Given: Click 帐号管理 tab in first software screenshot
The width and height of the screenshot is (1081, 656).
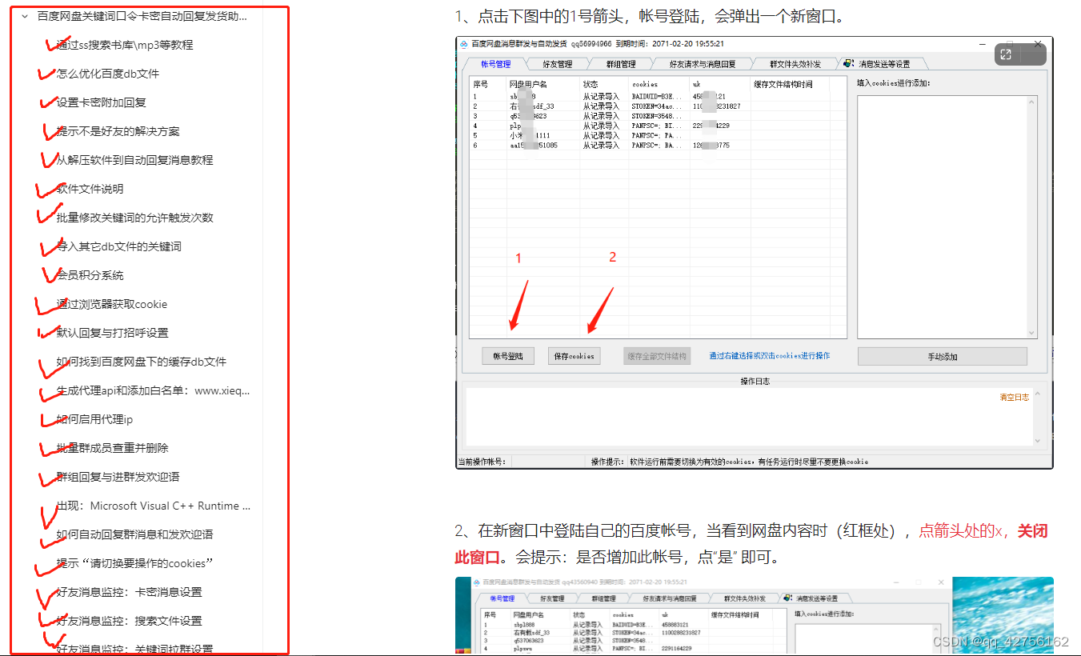Looking at the screenshot, I should tap(496, 64).
